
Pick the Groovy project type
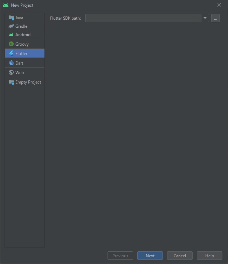(25, 44)
